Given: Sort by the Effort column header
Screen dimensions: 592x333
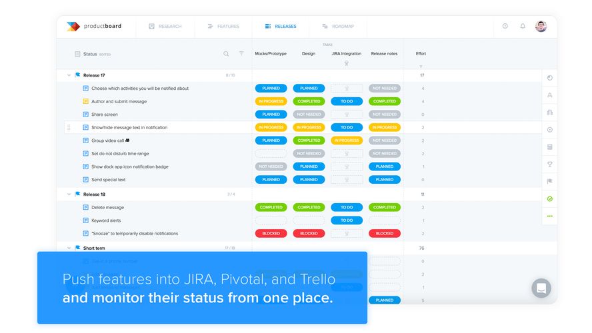Looking at the screenshot, I should coord(421,53).
